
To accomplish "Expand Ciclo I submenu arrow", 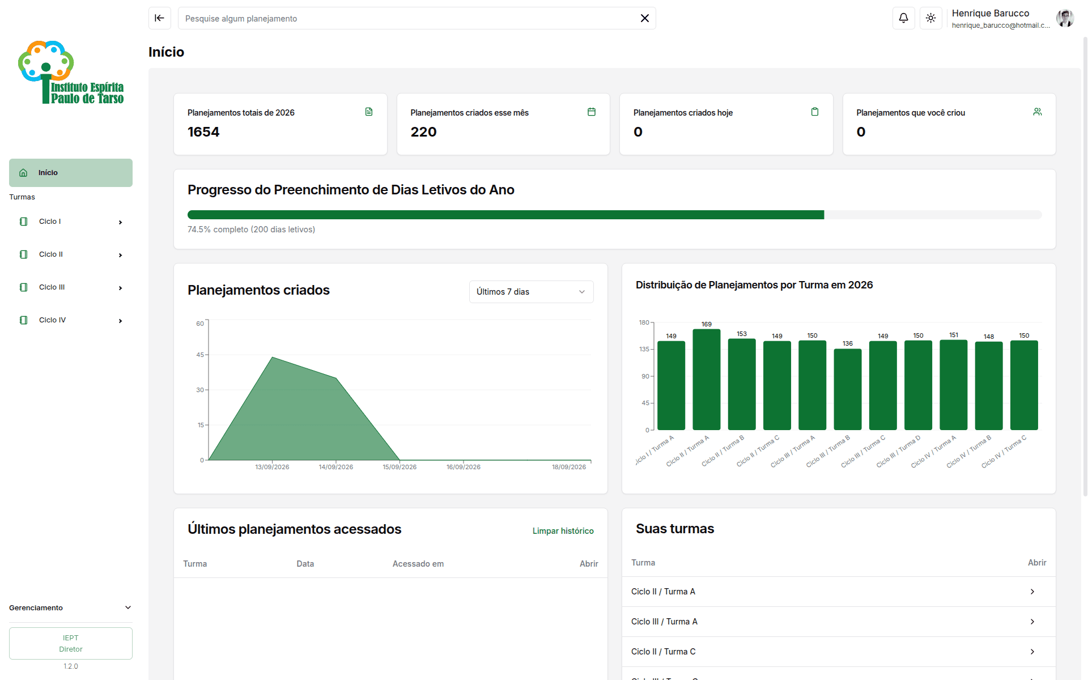I will coord(120,222).
